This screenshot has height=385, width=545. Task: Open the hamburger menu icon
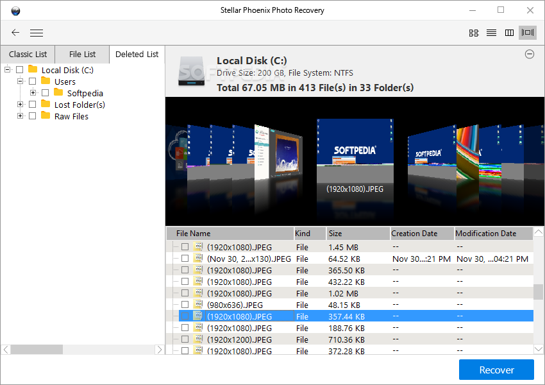(x=37, y=33)
